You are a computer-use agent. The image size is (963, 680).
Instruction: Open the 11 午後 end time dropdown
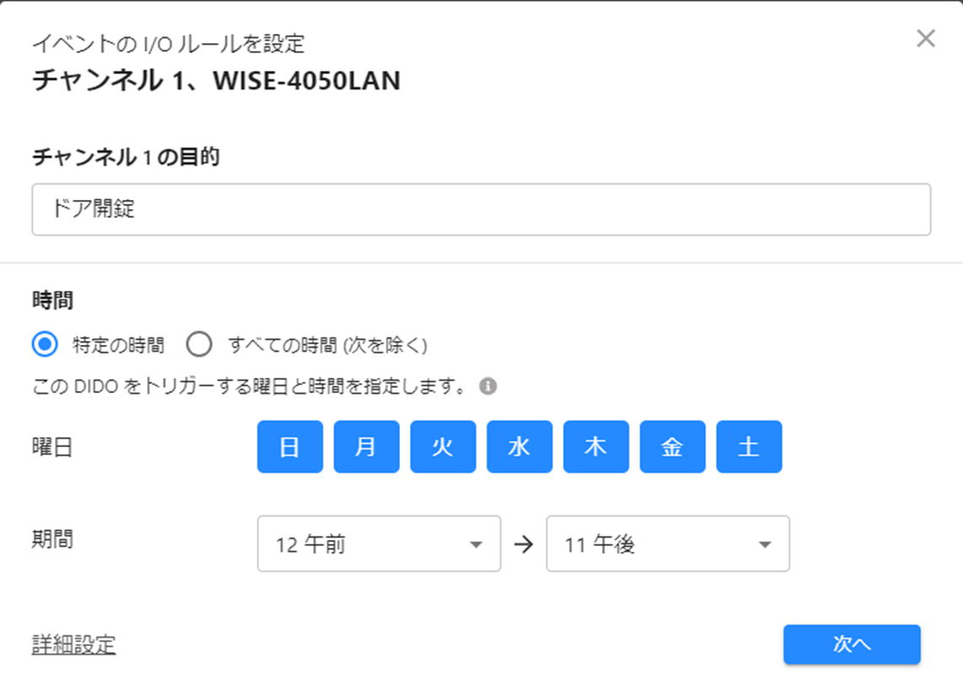coord(668,544)
